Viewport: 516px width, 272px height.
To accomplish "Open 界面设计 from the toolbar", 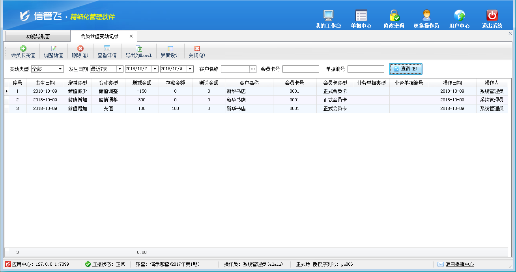I will [x=170, y=52].
